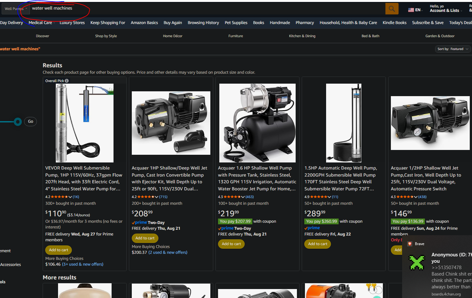The height and width of the screenshot is (298, 472).
Task: View the (11) reviews link
Action: click(x=335, y=197)
